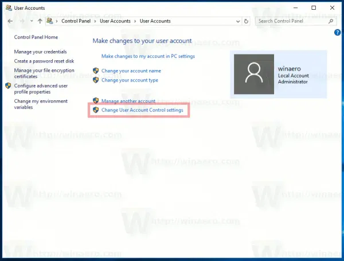Image resolution: width=344 pixels, height=261 pixels.
Task: Select Control Panel in the breadcrumb
Action: click(76, 21)
